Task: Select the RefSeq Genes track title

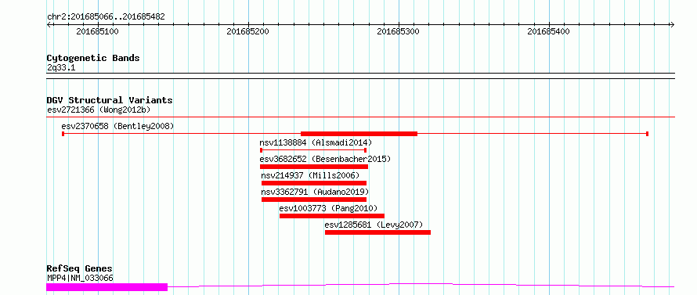Action: point(80,269)
